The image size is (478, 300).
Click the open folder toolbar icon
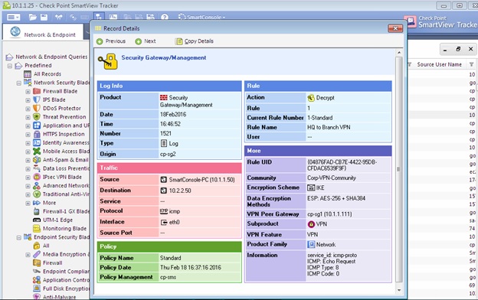(32, 17)
